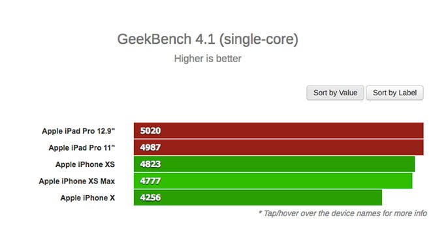Select the green 4256 score bar

(x=258, y=198)
